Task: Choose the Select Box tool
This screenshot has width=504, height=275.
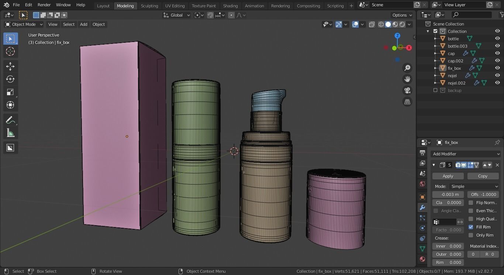Action: (10, 39)
